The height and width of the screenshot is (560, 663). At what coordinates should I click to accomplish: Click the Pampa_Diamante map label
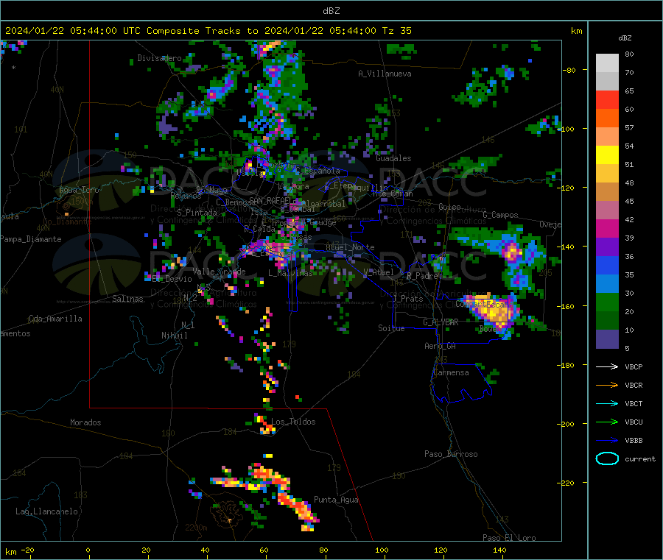coord(30,239)
